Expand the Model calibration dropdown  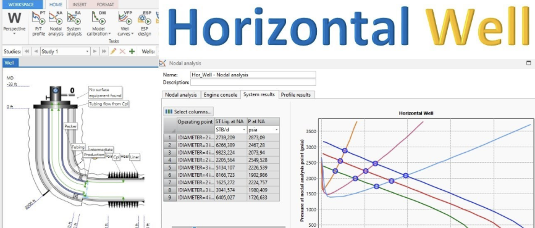[109, 34]
